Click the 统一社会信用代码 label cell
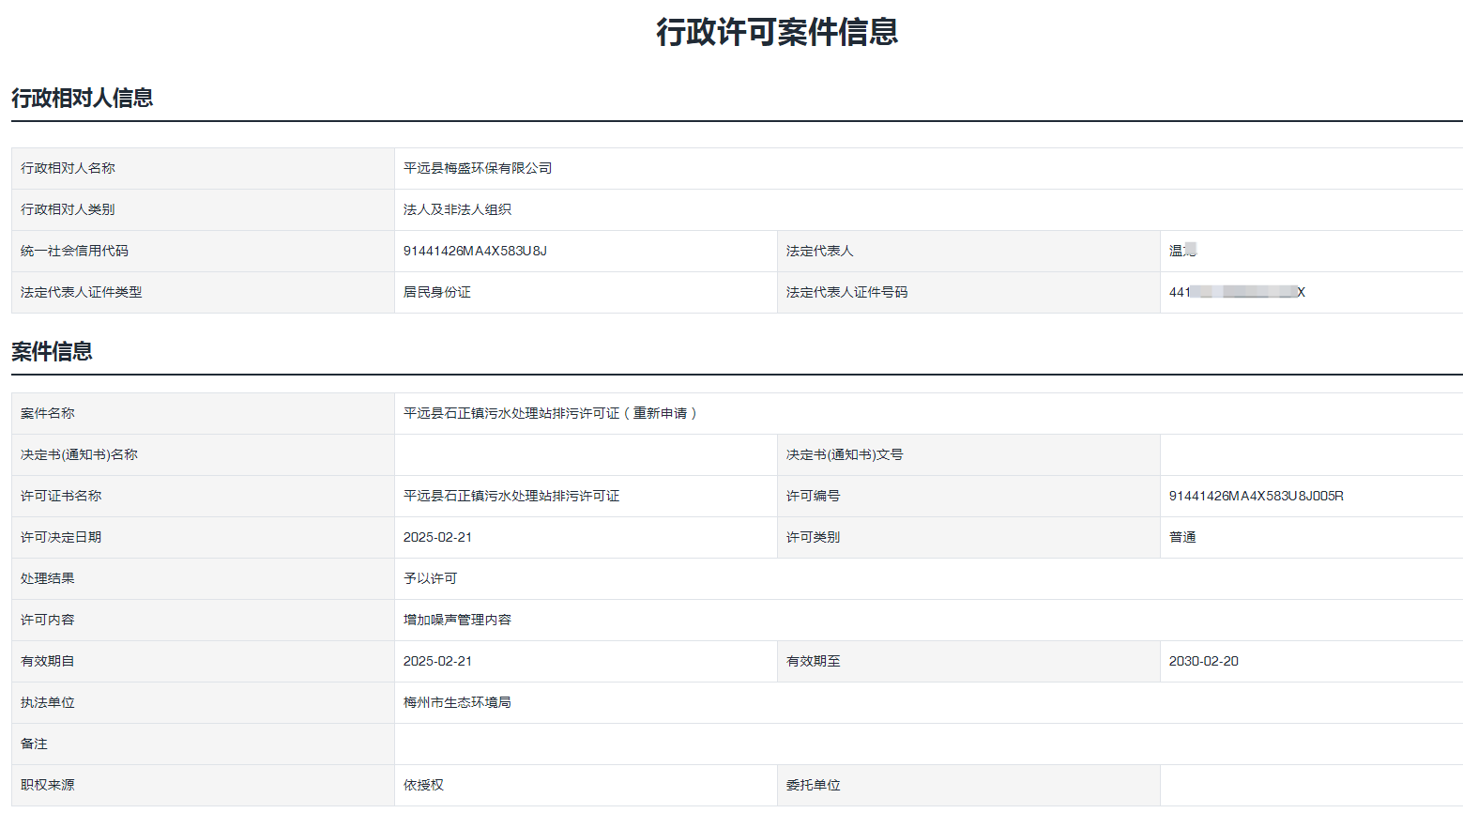 pyautogui.click(x=75, y=251)
